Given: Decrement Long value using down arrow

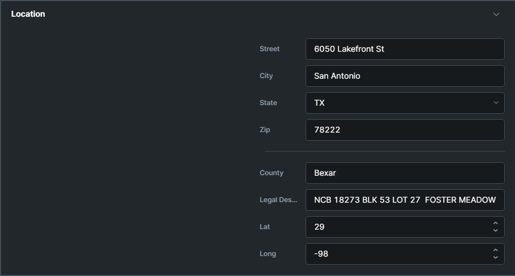Looking at the screenshot, I should [x=495, y=258].
